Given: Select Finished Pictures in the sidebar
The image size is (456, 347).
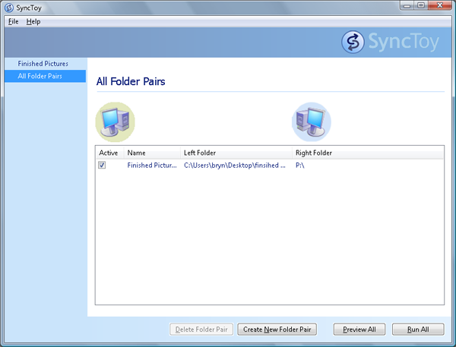Looking at the screenshot, I should coord(43,64).
